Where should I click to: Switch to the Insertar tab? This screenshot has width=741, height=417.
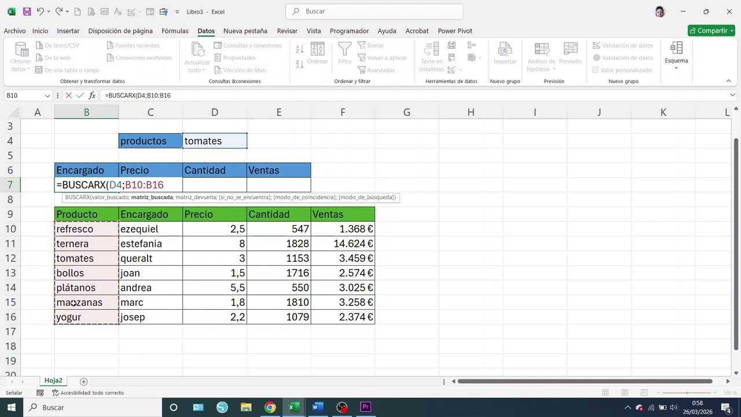(x=68, y=31)
